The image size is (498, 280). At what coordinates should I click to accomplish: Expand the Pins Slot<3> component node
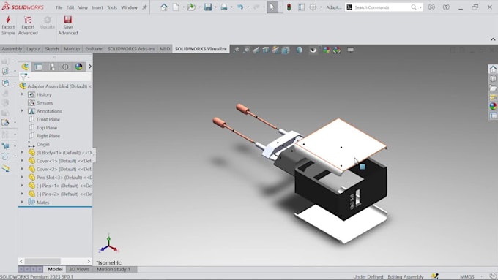coord(22,177)
